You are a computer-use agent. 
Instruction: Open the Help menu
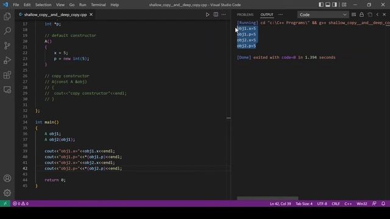coord(115,5)
